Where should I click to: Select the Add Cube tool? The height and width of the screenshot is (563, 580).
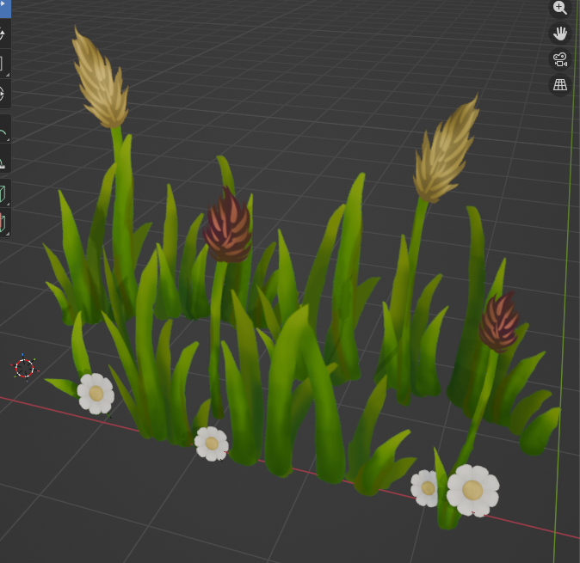(4, 193)
